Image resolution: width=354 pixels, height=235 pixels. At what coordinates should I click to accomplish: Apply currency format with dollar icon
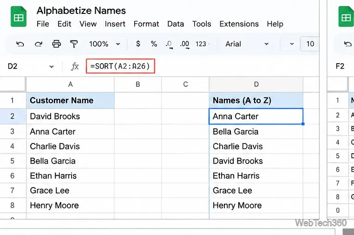[138, 44]
